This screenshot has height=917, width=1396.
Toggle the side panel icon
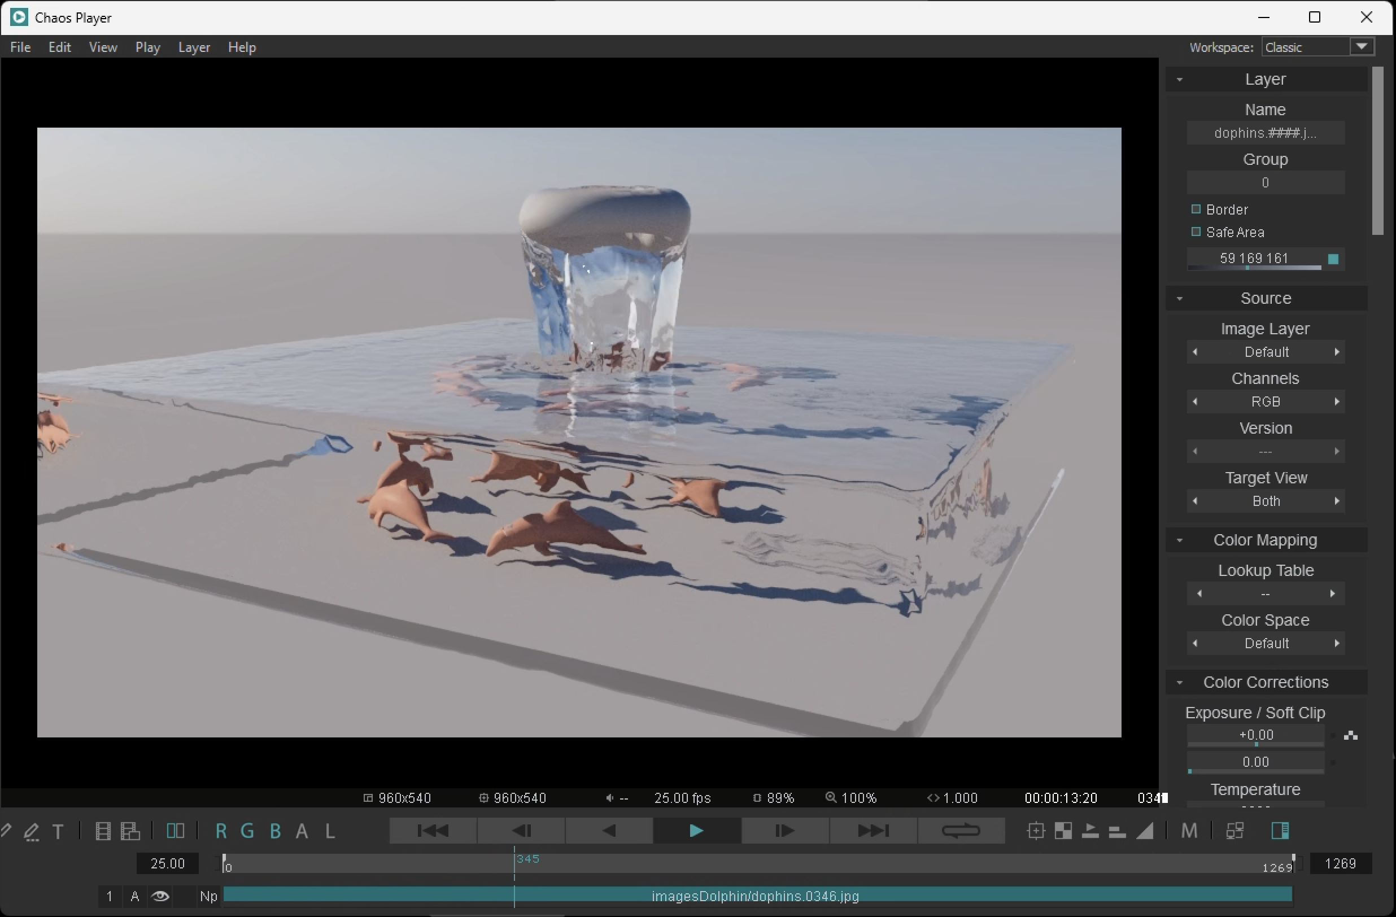point(1280,831)
